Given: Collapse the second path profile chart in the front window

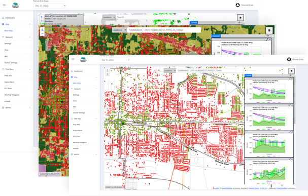Looking at the screenshot, I should [292, 105].
